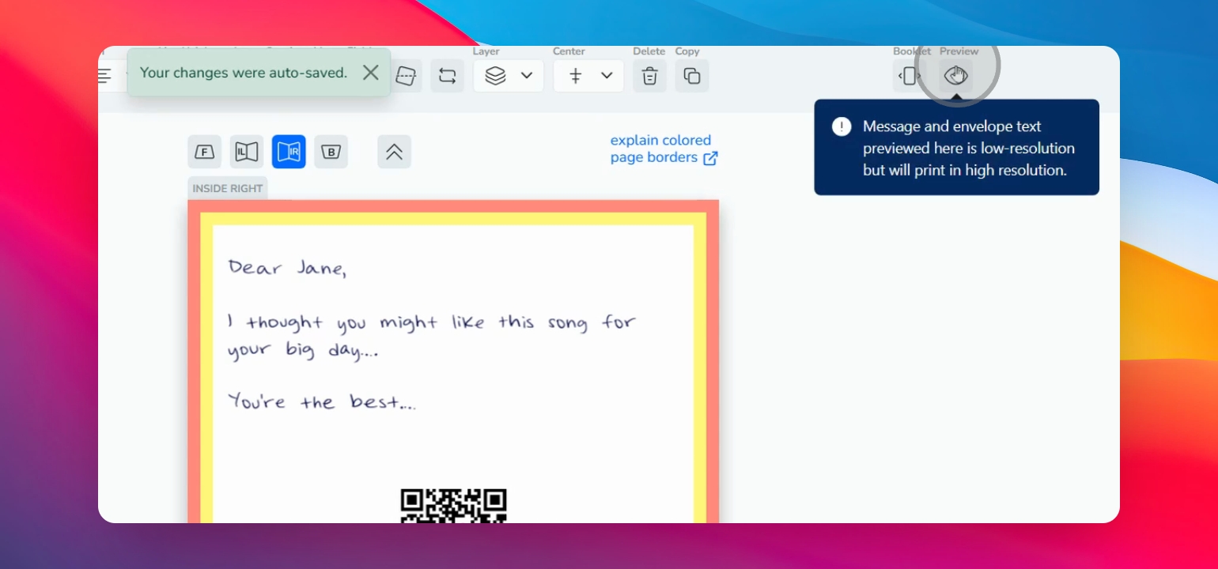Toggle Booklet view

click(910, 76)
